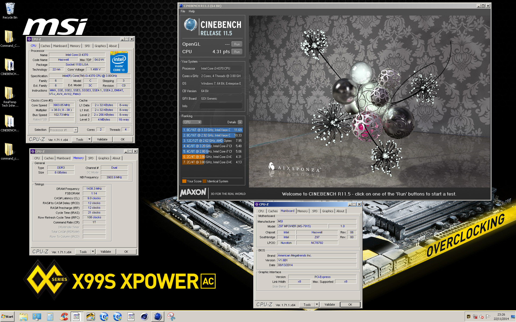Open the lowercase command_c... folder icon
The image size is (516, 322).
pos(10,151)
